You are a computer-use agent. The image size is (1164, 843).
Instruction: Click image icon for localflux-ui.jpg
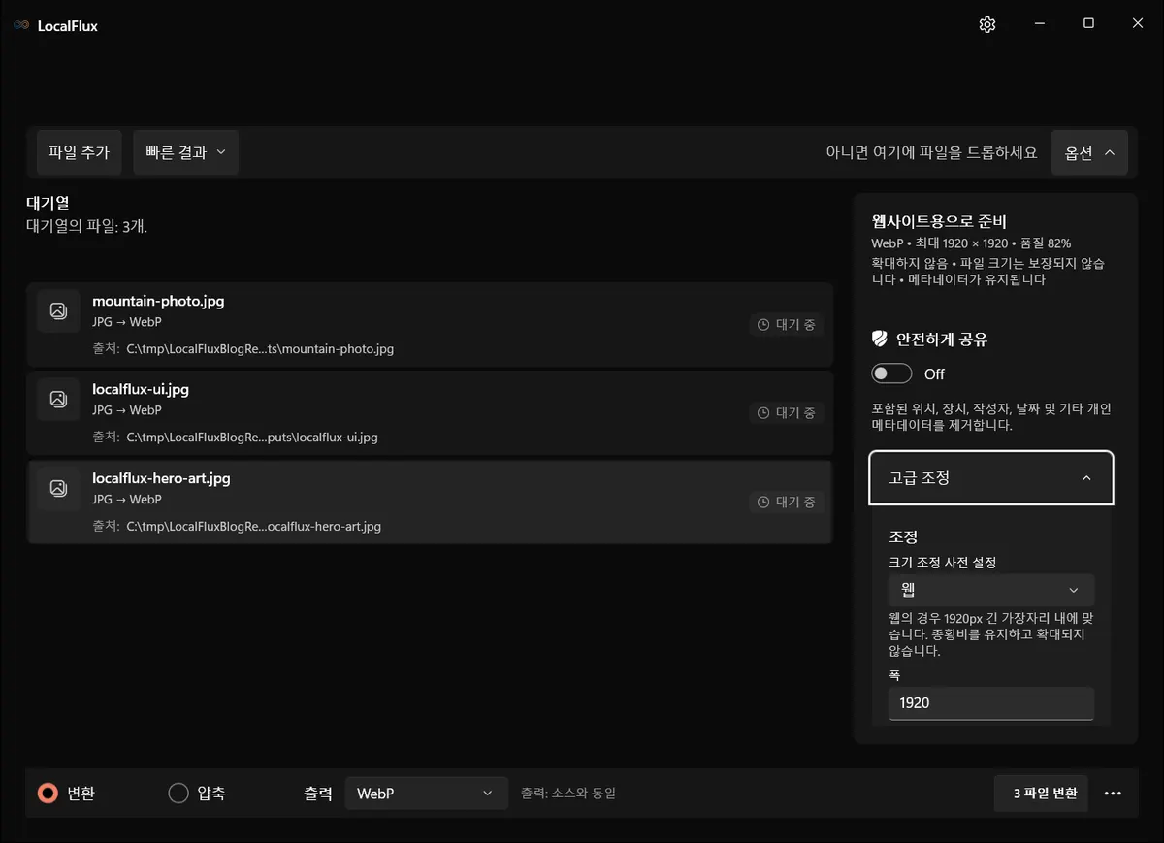[x=58, y=399]
